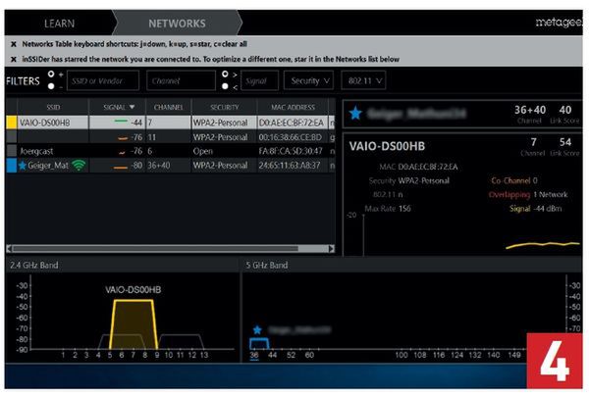This screenshot has height=396, width=589.
Task: Click the Overlapping 1 Network label
Action: click(528, 194)
